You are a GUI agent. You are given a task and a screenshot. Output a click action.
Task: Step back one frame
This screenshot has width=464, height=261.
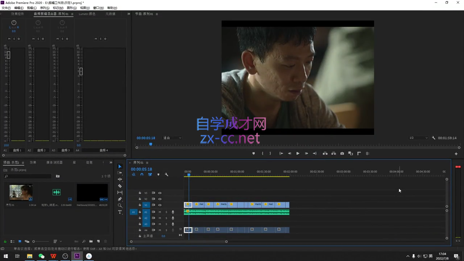pyautogui.click(x=289, y=153)
